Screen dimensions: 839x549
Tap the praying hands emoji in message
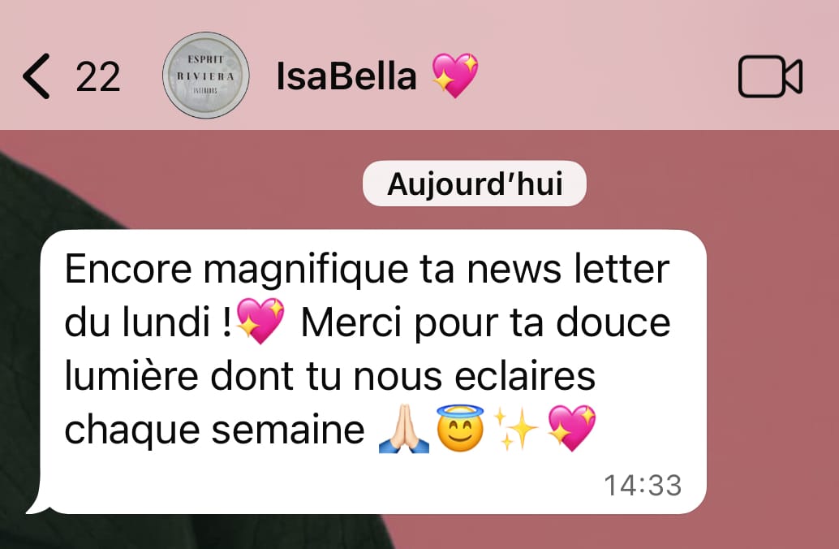(x=404, y=429)
